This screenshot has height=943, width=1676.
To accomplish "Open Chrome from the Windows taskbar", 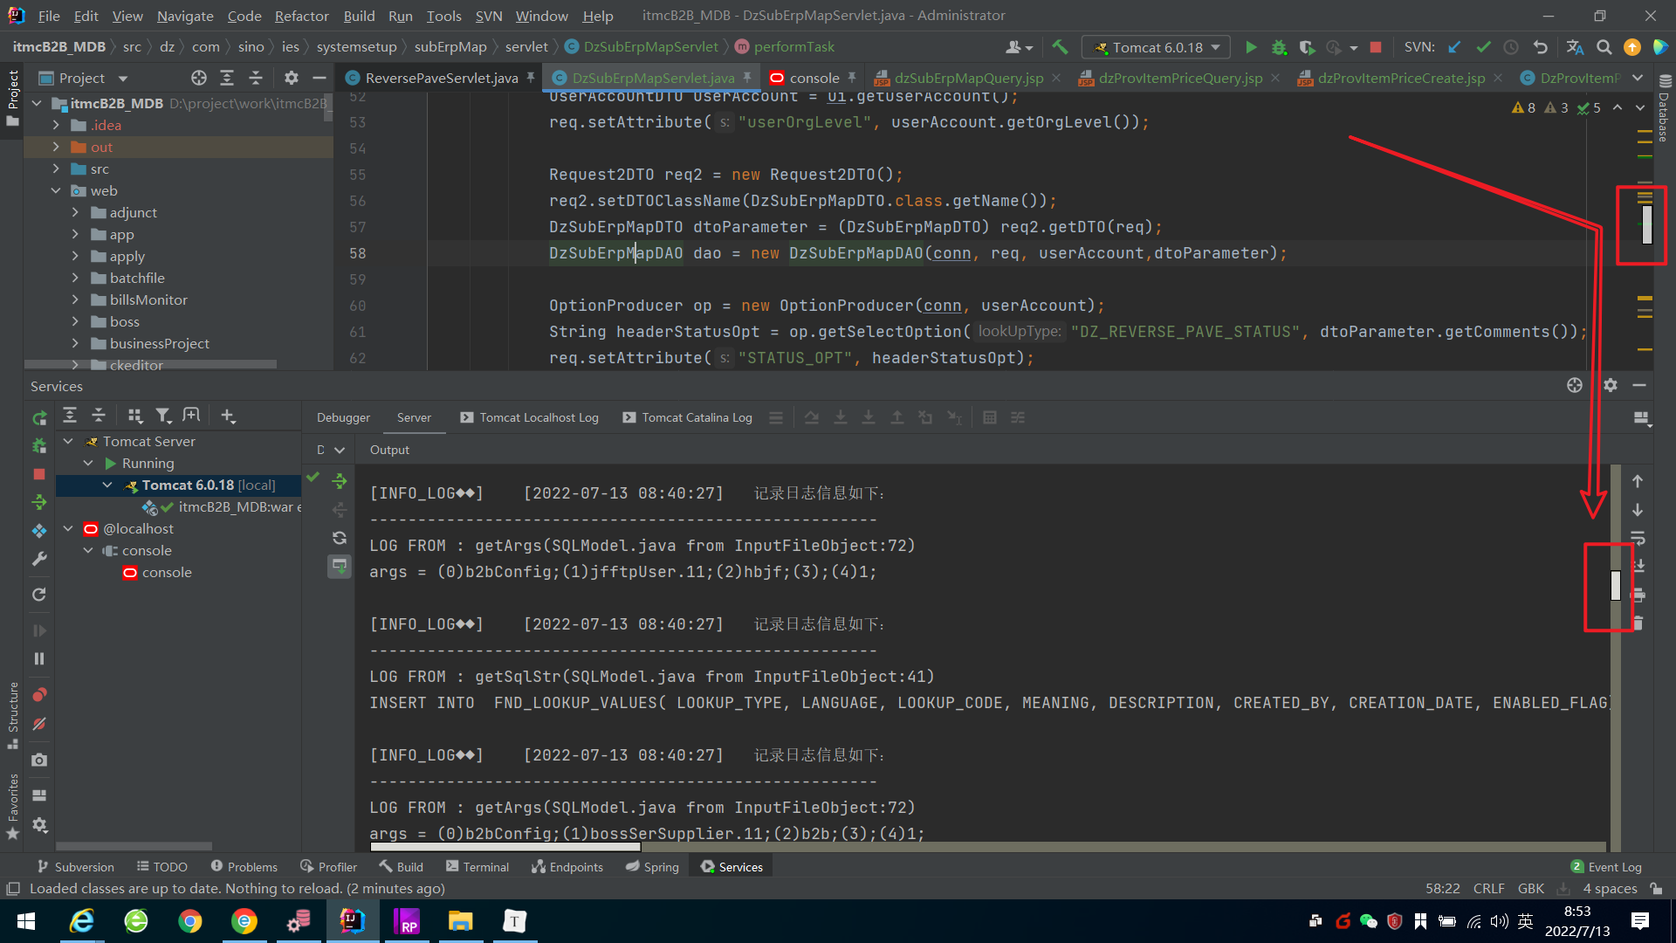I will pos(190,921).
